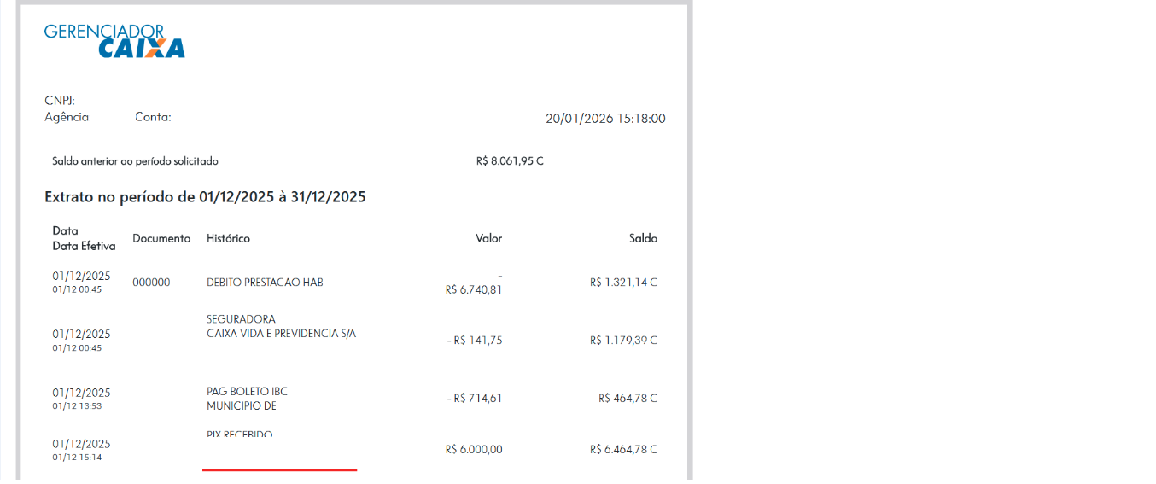Viewport: 1156px width, 484px height.
Task: Click the Documento column header
Action: tap(161, 238)
